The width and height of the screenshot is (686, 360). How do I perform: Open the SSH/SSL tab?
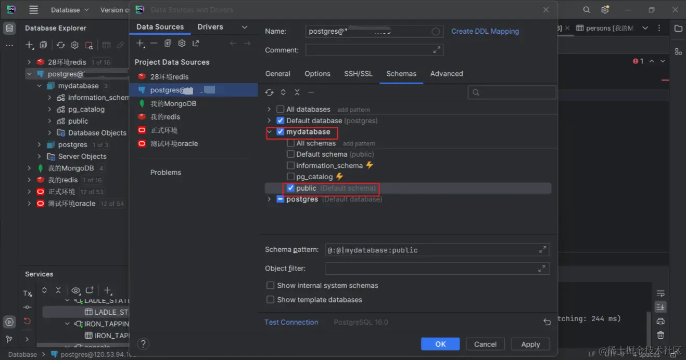point(358,74)
